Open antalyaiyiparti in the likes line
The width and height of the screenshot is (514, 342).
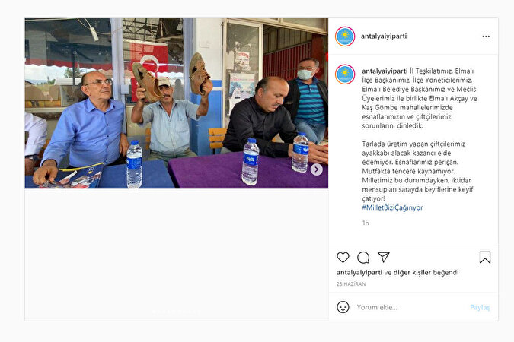(359, 272)
